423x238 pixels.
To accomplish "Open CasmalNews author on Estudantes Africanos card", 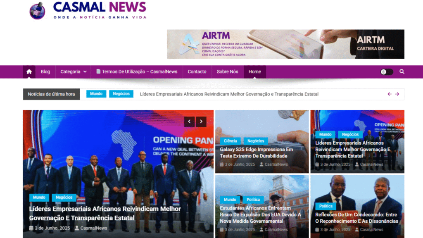I will (274, 230).
